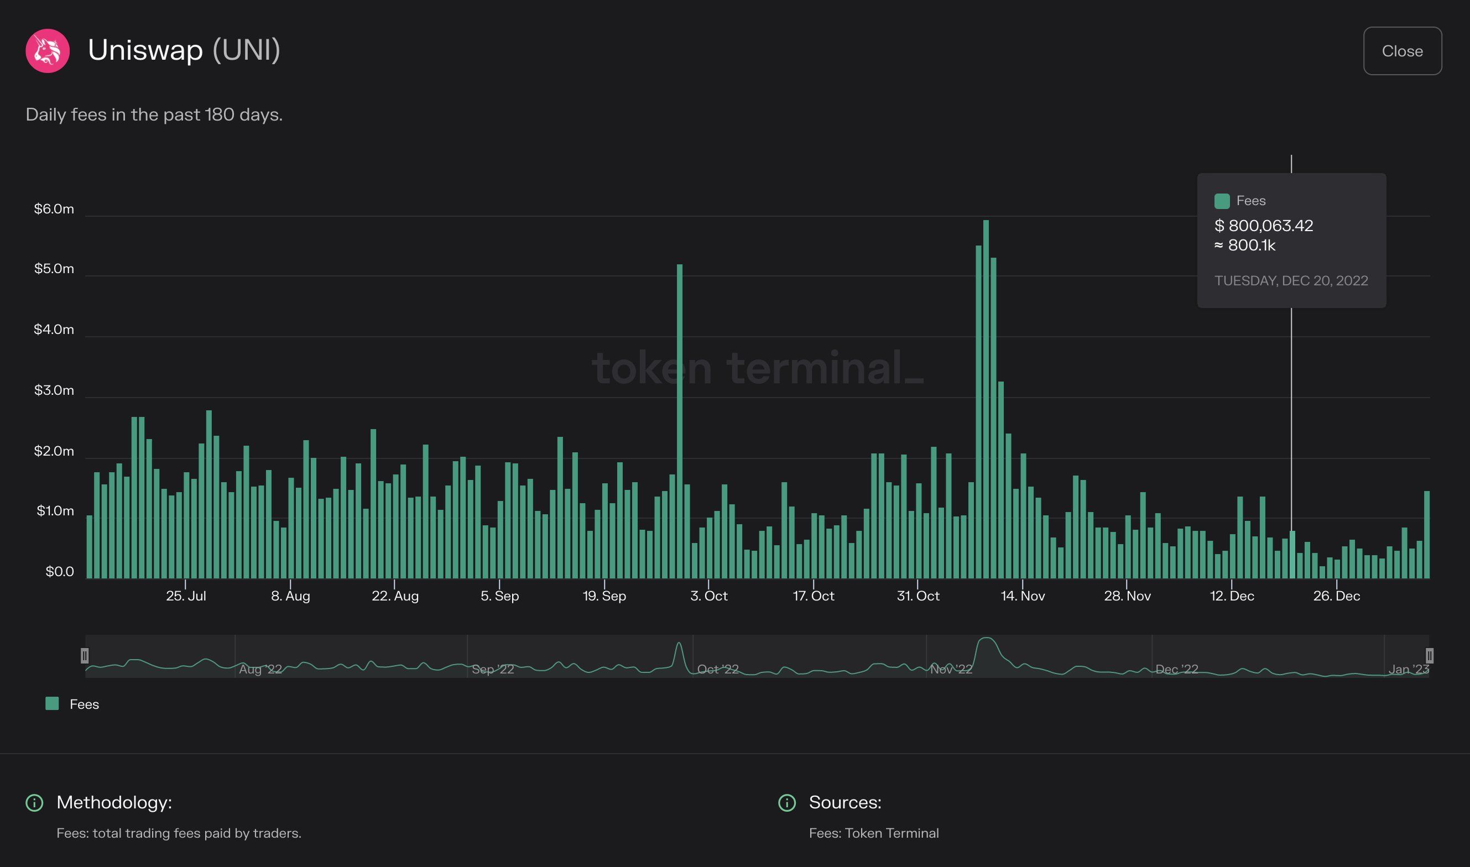
Task: Grab the right range navigator handle
Action: point(1429,655)
